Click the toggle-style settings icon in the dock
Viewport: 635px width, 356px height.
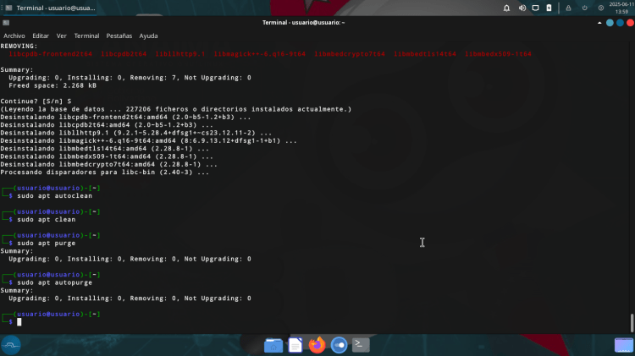click(339, 344)
